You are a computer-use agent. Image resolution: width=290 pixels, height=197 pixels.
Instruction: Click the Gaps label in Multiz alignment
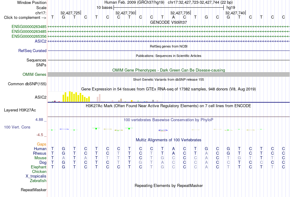[x=42, y=144]
